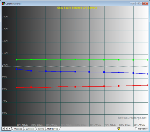150x132 pixels.
Task: Select blue data point at 10% White
Action: pos(16,69)
